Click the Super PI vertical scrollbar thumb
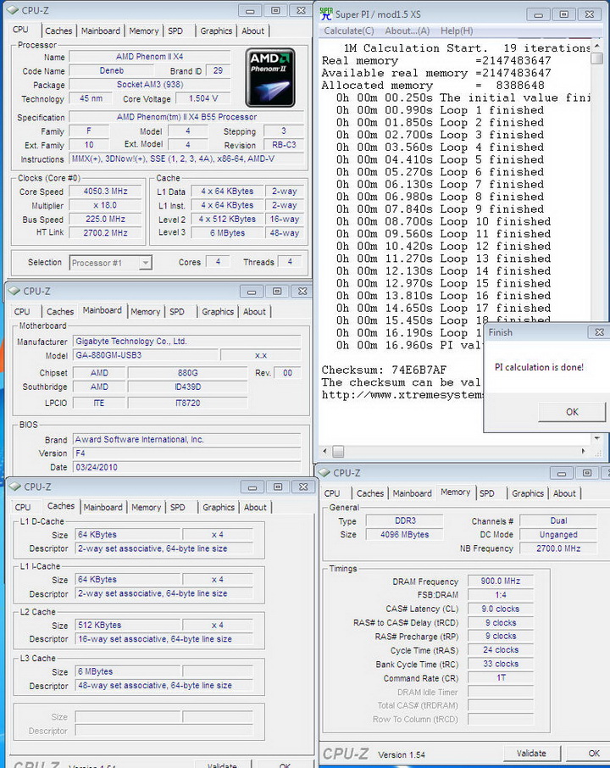This screenshot has width=610, height=768. click(596, 58)
